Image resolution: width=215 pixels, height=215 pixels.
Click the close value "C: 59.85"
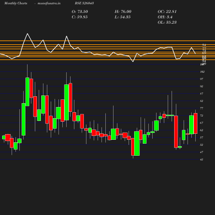tap(80, 17)
